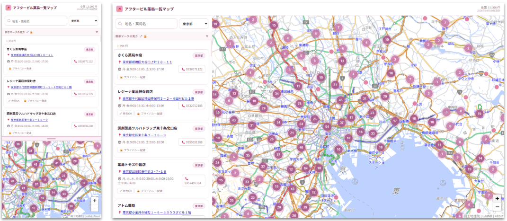Call 0332652105 from the desktop list
507x221 pixels.
[192, 106]
